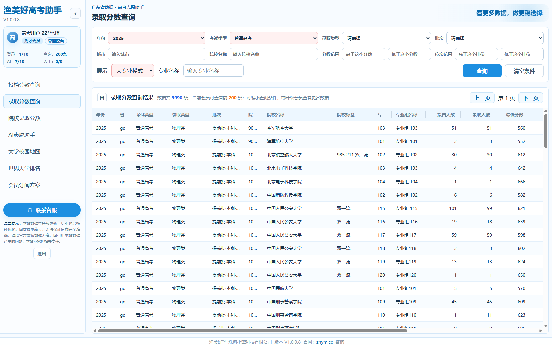The height and width of the screenshot is (345, 552).
Task: Click the 低于这个分数 score field
Action: [x=409, y=54]
